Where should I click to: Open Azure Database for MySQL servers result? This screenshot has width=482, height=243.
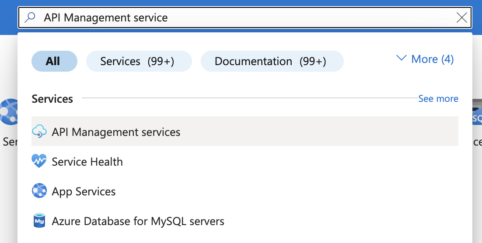(x=138, y=221)
